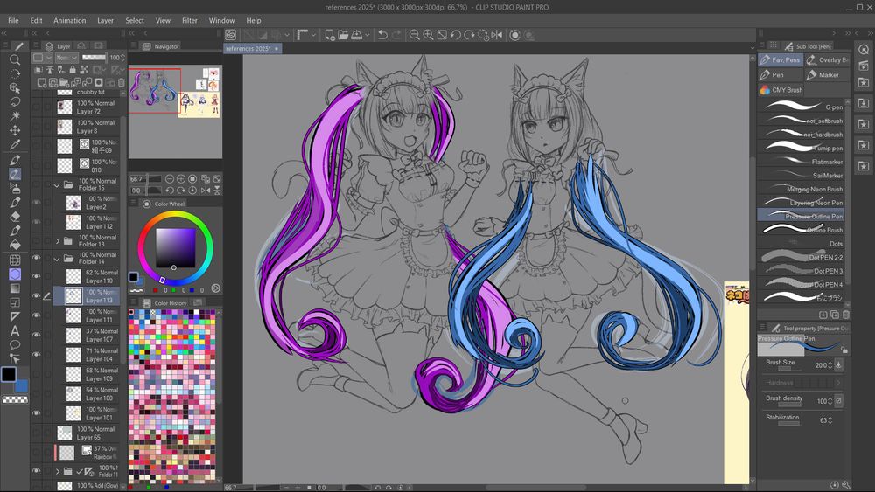Switch to the references 2025 canvas tab

[x=252, y=49]
